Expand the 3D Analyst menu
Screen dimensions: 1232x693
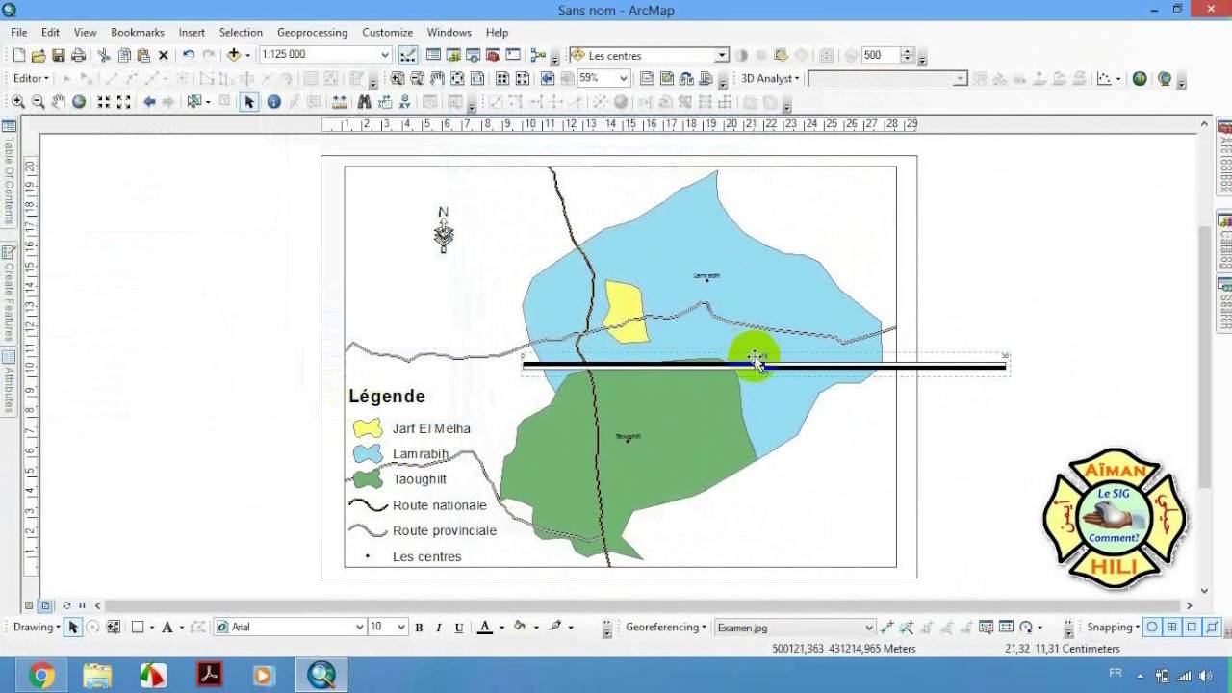pyautogui.click(x=770, y=79)
